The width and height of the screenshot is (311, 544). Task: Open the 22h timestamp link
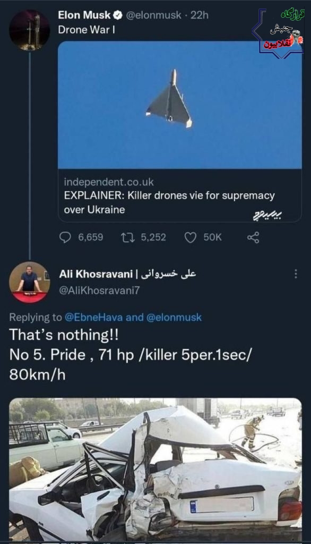coord(200,15)
